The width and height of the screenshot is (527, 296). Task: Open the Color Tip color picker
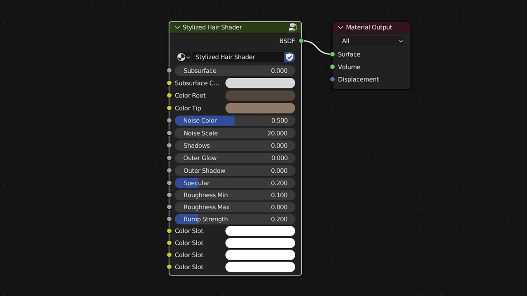260,108
